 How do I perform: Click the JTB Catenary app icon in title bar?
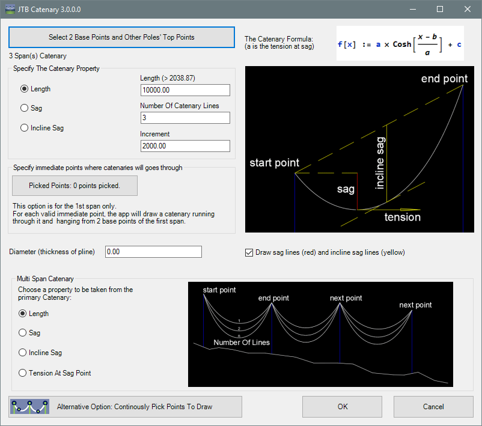(10, 9)
